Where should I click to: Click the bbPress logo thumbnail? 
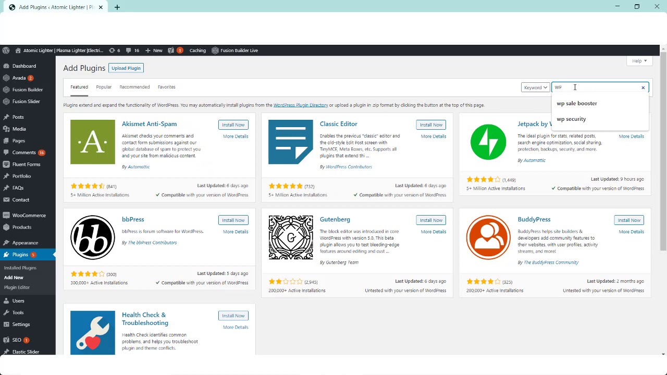[93, 238]
